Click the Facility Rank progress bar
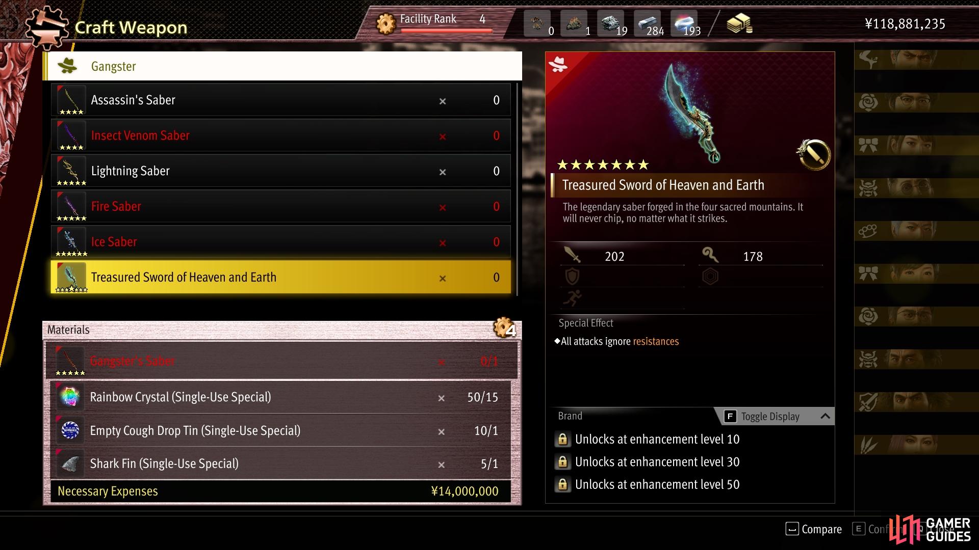The image size is (979, 550). [x=446, y=31]
